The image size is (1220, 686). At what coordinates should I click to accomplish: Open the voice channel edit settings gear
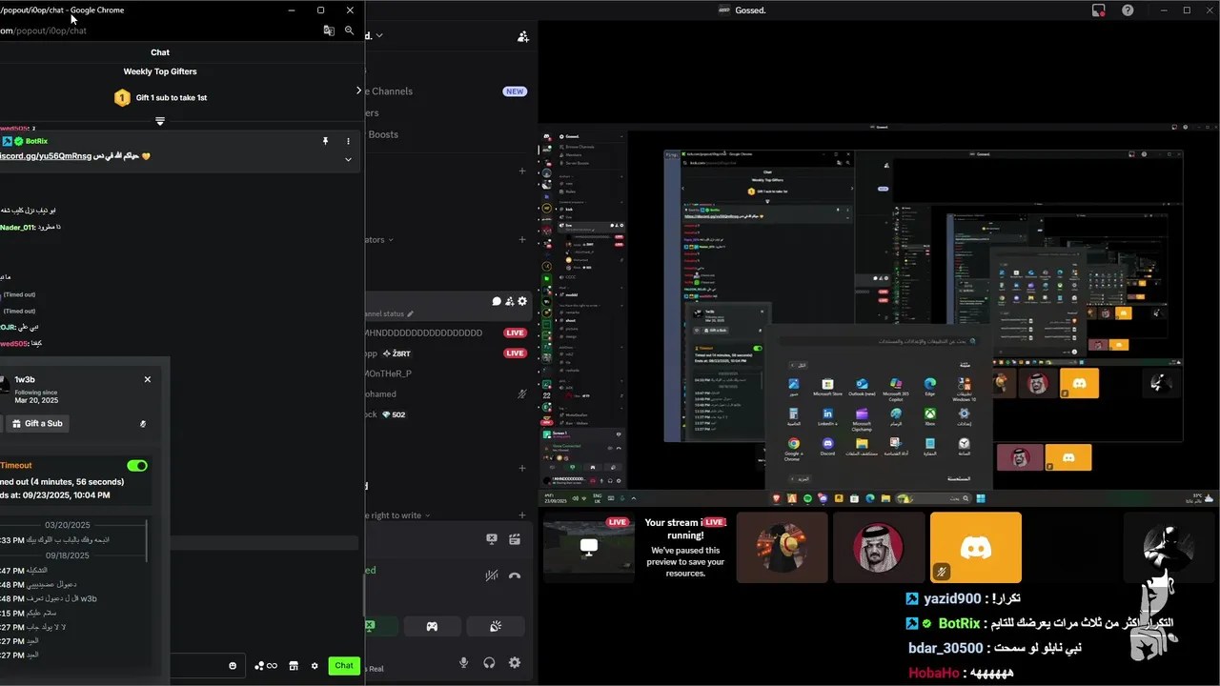(x=522, y=301)
